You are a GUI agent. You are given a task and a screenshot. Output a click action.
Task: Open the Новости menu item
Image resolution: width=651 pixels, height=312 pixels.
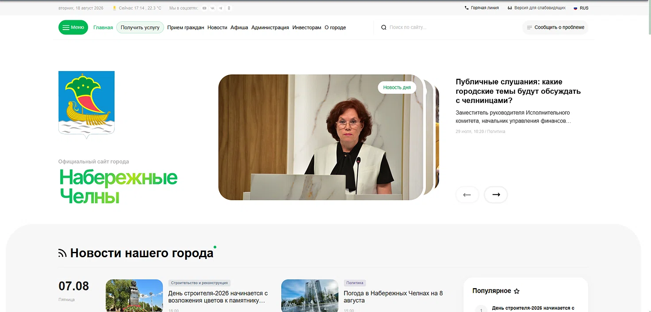217,27
